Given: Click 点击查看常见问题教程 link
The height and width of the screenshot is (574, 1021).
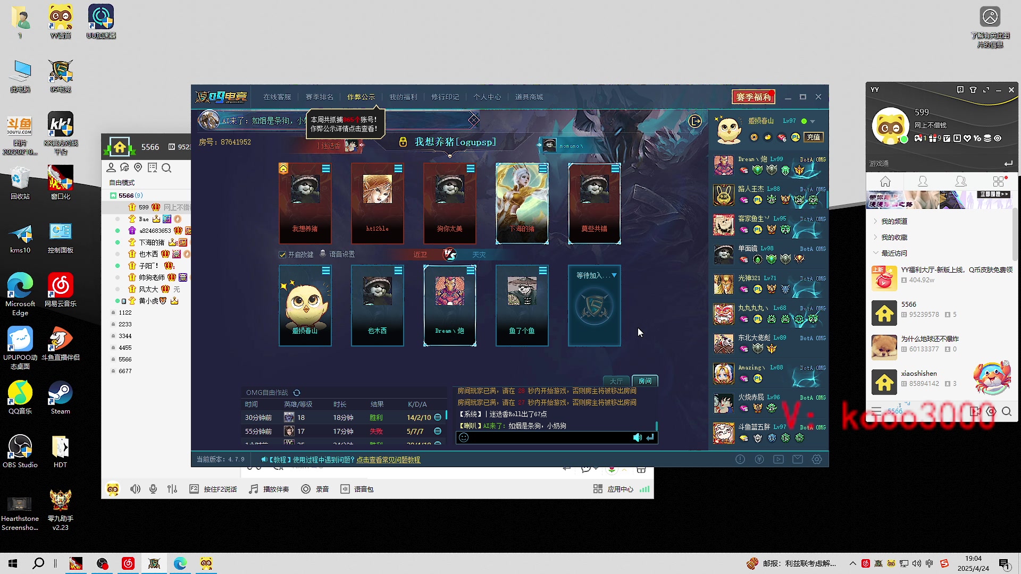Looking at the screenshot, I should [x=388, y=460].
